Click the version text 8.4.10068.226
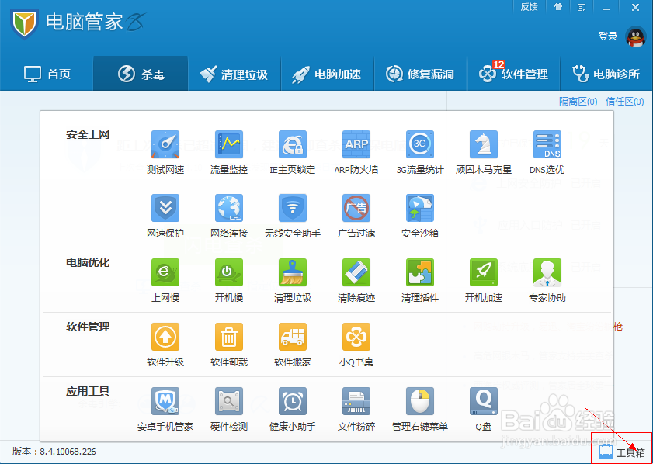Screen dimensions: 653x464 click(x=68, y=451)
